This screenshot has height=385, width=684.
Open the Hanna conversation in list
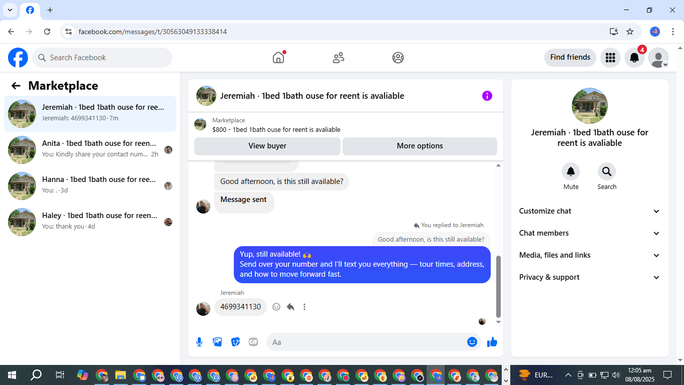click(90, 186)
